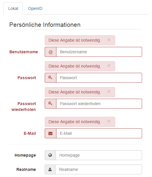Click the key icon beside Passwort field
The height and width of the screenshot is (177, 152).
(x=50, y=78)
